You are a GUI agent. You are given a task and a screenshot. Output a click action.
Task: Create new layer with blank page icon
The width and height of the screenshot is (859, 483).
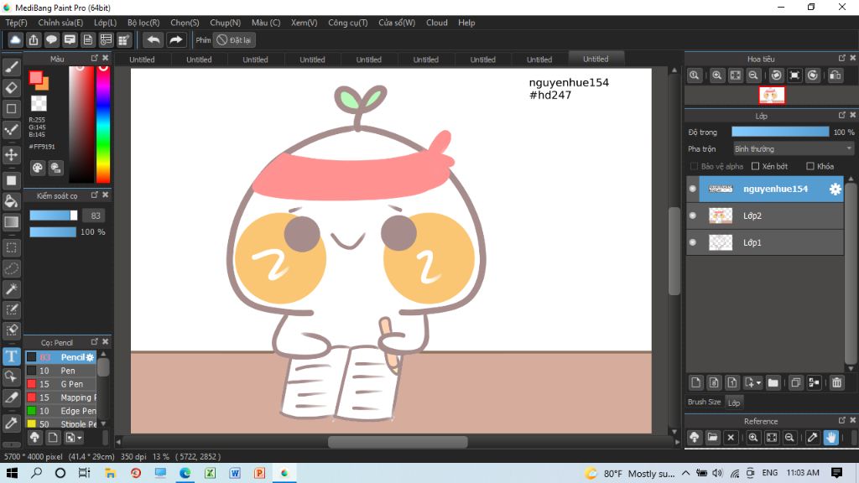coord(695,382)
